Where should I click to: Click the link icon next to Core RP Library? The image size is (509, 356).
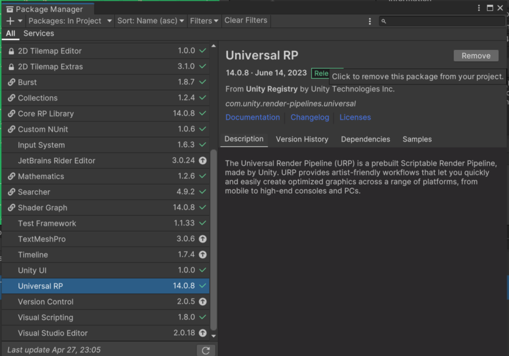[x=11, y=113]
